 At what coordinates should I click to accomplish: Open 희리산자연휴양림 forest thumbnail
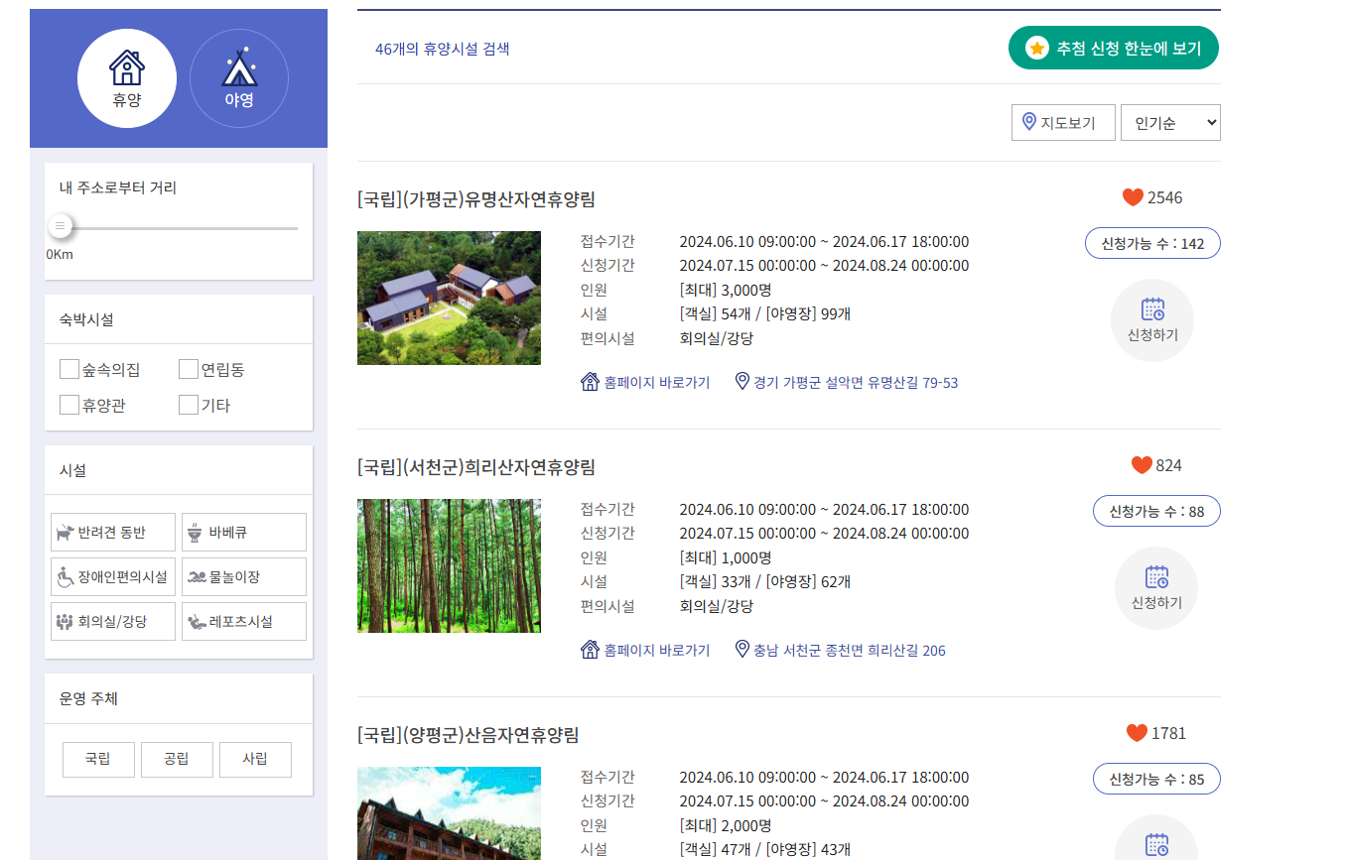click(449, 565)
